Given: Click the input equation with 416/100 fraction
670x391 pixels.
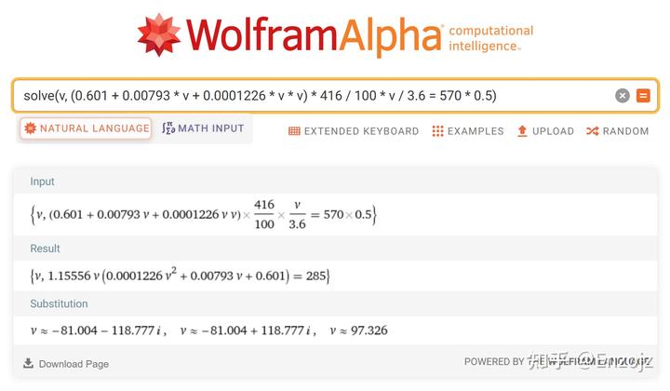Looking at the screenshot, I should point(204,214).
